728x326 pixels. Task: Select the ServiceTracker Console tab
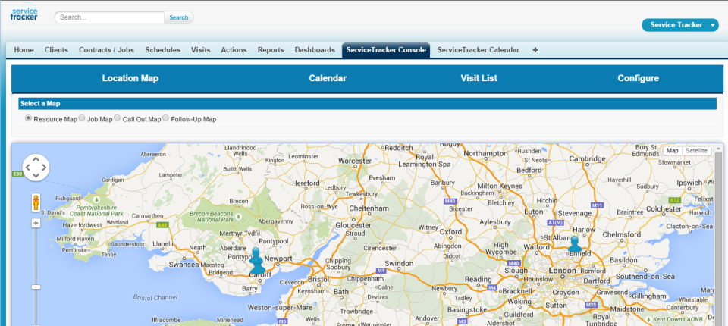386,50
